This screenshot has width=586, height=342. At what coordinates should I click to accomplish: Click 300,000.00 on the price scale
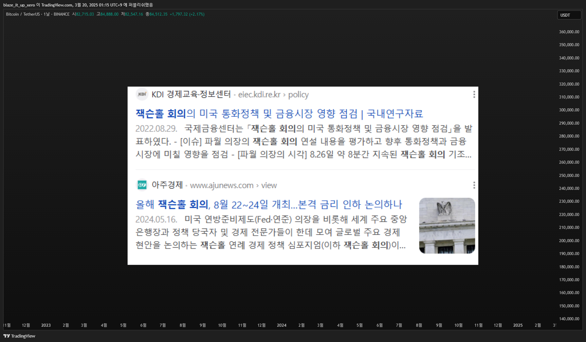[569, 110]
